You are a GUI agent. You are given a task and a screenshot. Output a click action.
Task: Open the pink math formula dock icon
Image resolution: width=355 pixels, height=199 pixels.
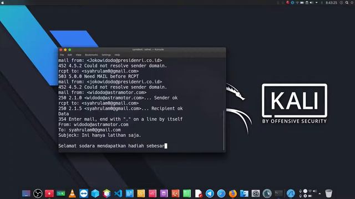click(153, 193)
